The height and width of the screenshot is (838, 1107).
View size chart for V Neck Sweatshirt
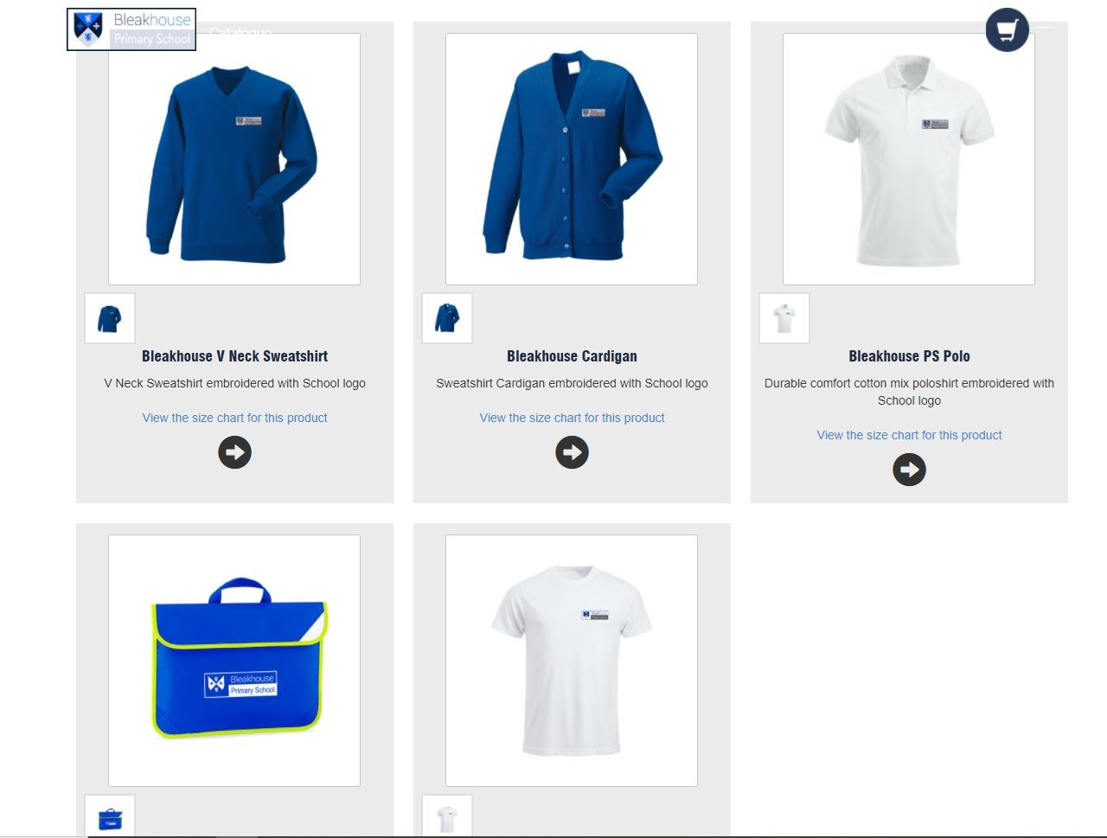(234, 418)
